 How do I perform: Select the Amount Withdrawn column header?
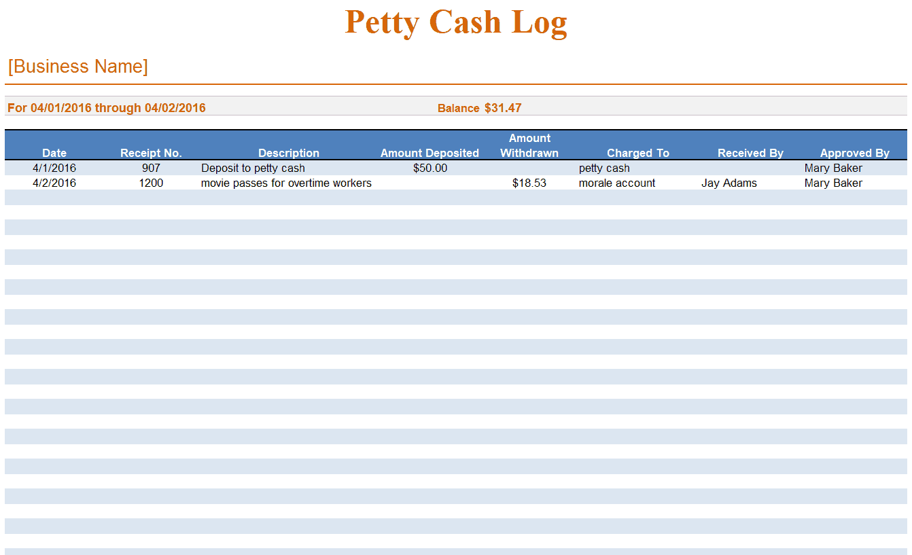coord(529,145)
